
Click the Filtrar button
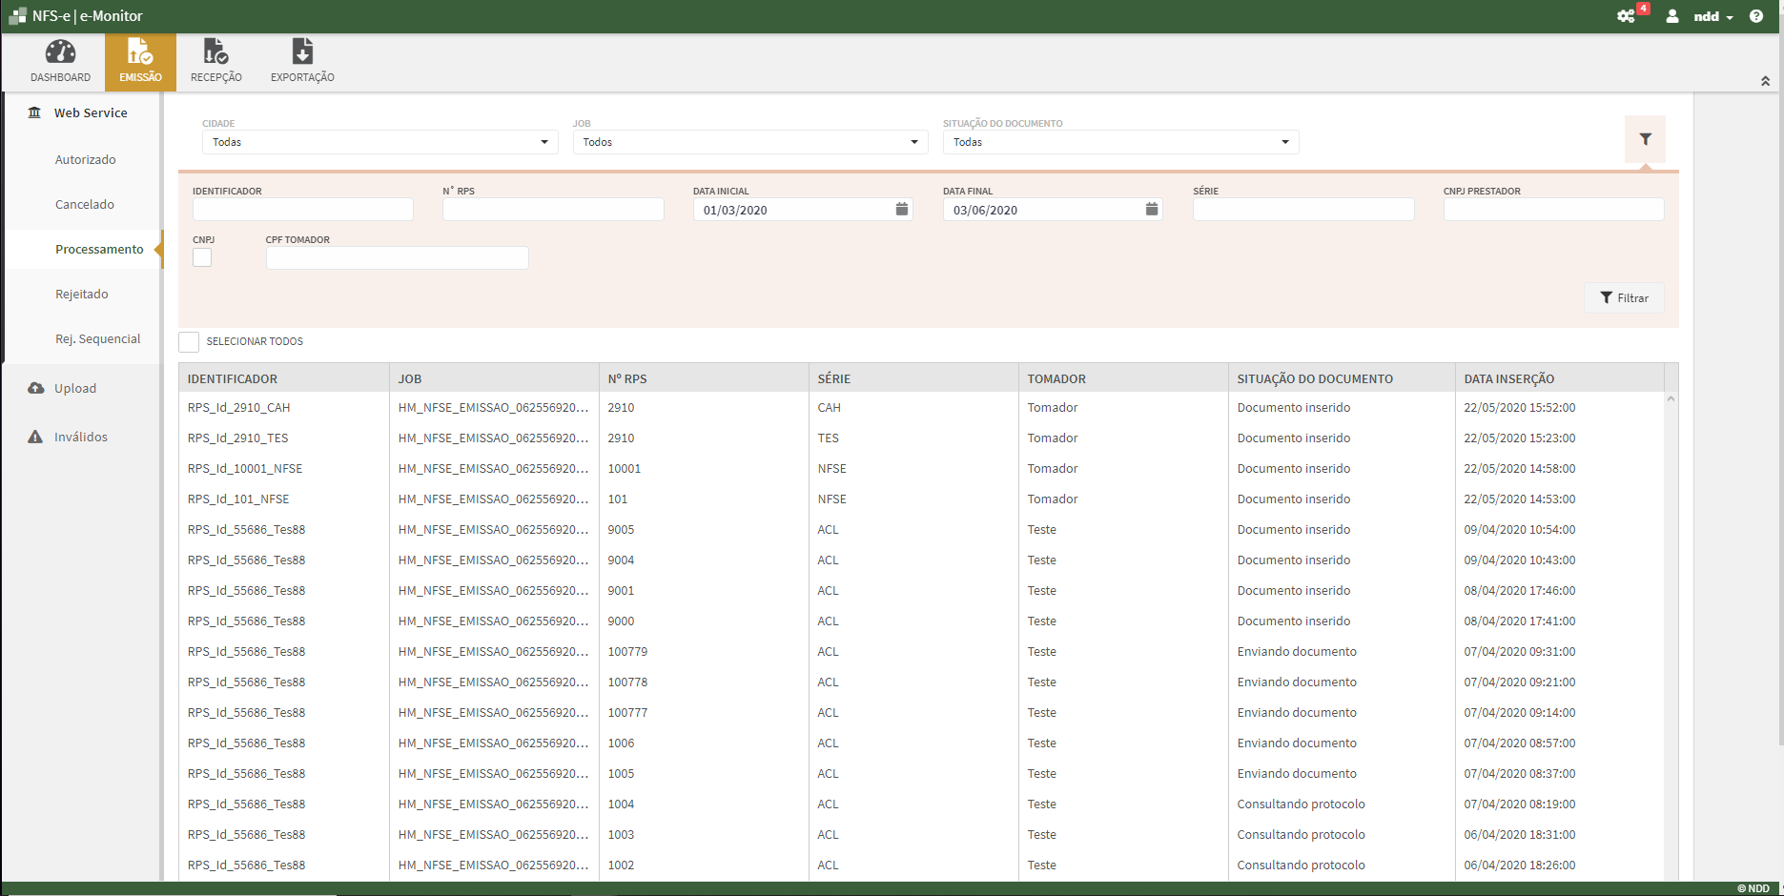[1624, 297]
